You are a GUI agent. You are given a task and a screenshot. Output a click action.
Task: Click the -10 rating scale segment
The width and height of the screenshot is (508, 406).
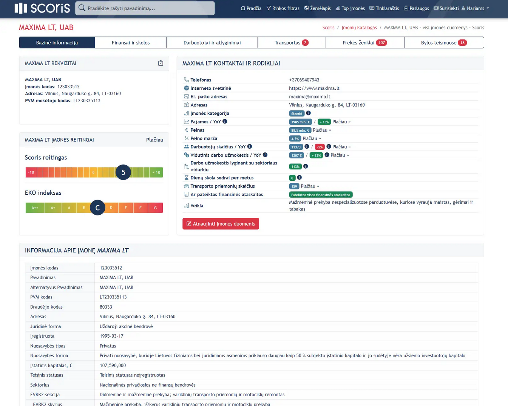click(x=31, y=172)
